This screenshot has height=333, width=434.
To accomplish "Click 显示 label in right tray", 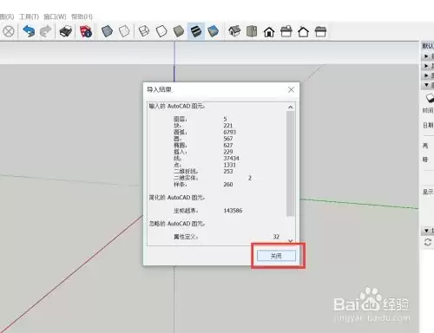I will (428, 192).
